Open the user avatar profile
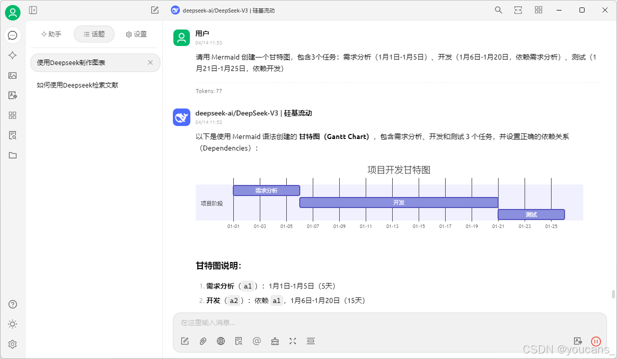617x359 pixels. (12, 12)
